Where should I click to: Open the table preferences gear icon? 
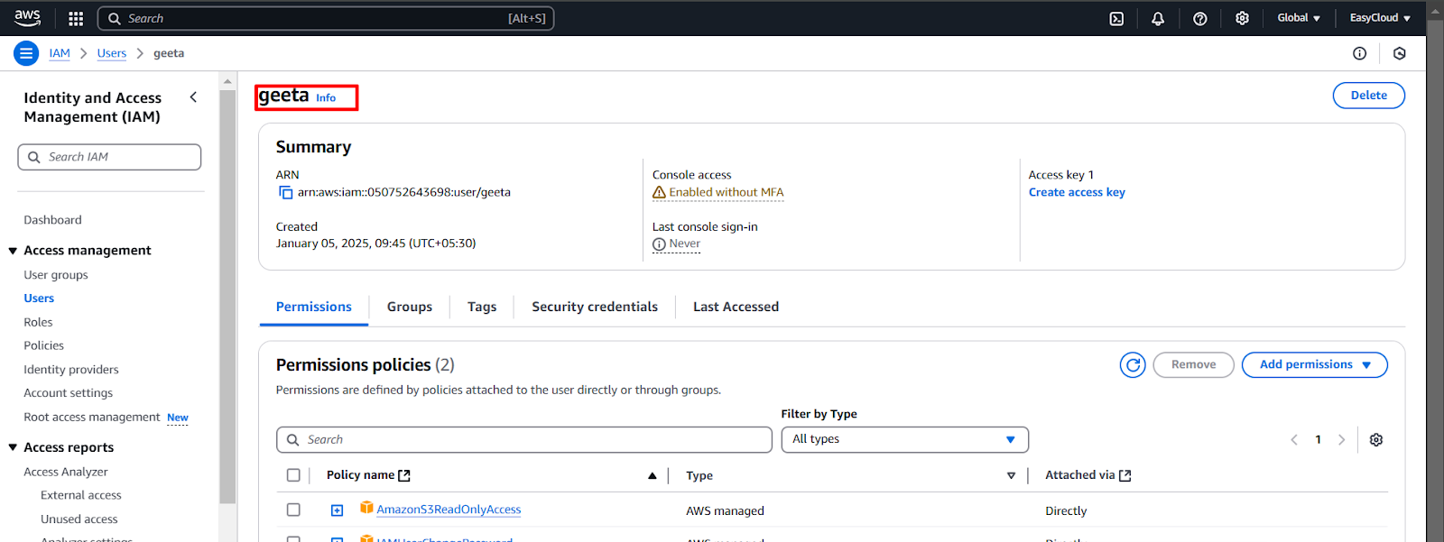coord(1375,439)
